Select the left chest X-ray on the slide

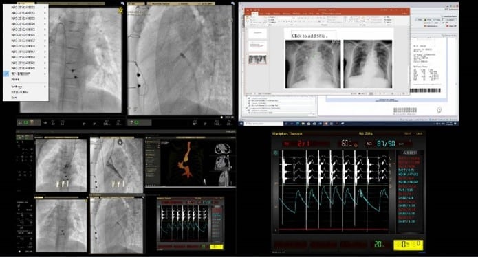313,64
